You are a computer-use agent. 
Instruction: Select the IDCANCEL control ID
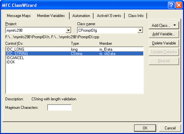tap(15, 58)
